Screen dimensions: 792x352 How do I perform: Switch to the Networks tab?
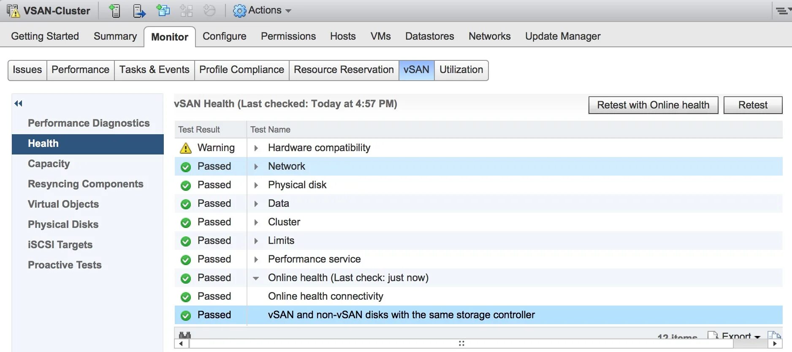(490, 36)
